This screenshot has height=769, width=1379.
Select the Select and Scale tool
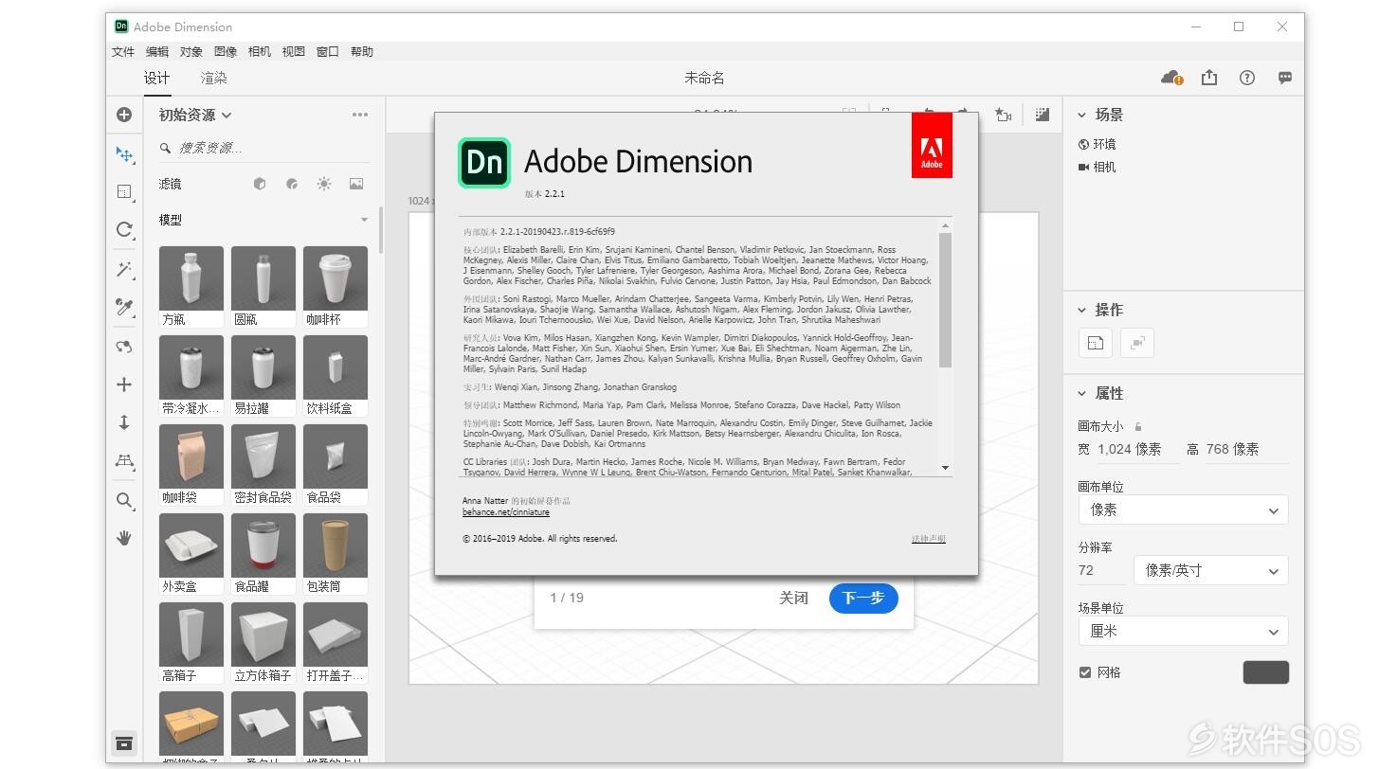124,191
